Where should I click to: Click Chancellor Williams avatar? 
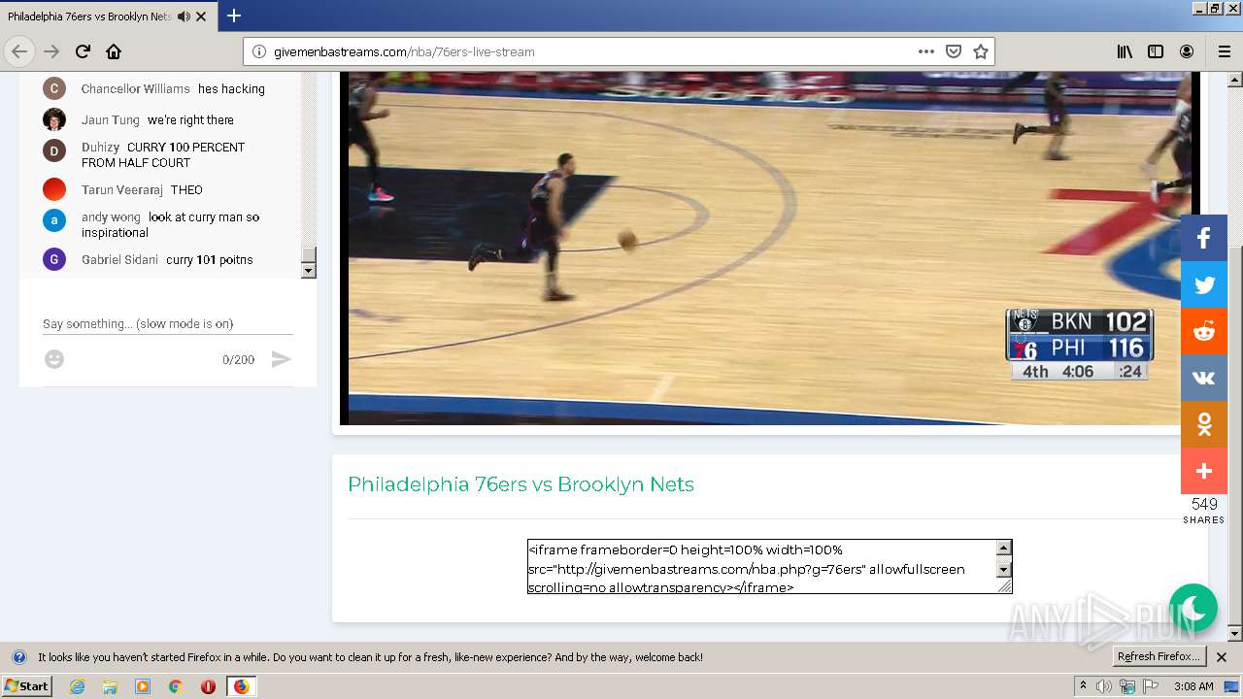[x=54, y=89]
